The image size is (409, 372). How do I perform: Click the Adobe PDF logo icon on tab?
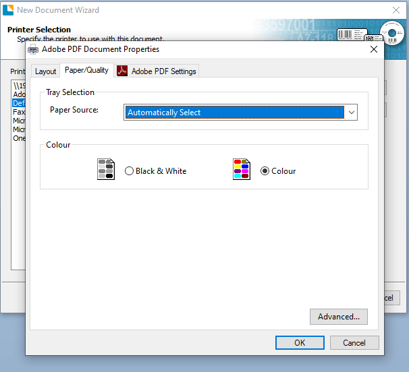coord(122,71)
